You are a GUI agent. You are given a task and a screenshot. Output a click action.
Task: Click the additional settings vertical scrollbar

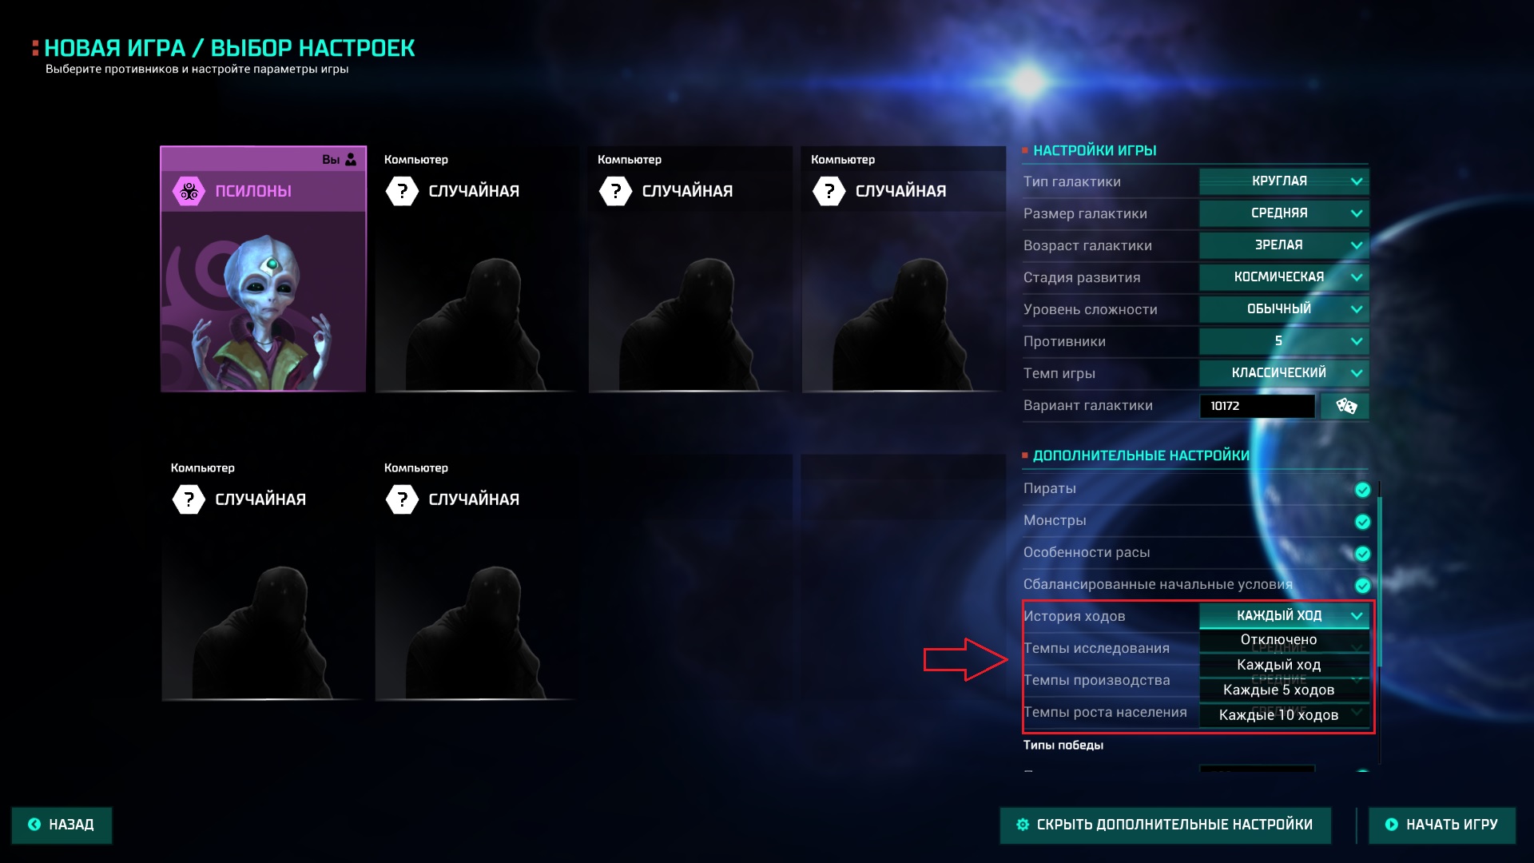1380,575
